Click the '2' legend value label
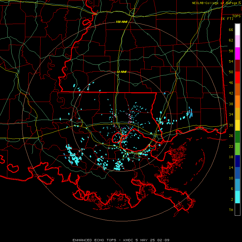 232,200
